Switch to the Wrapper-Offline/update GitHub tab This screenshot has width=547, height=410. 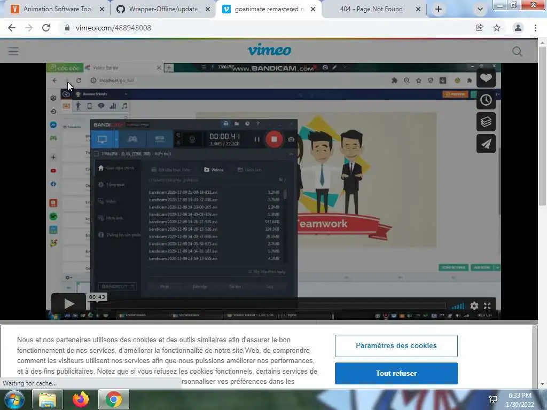point(162,9)
